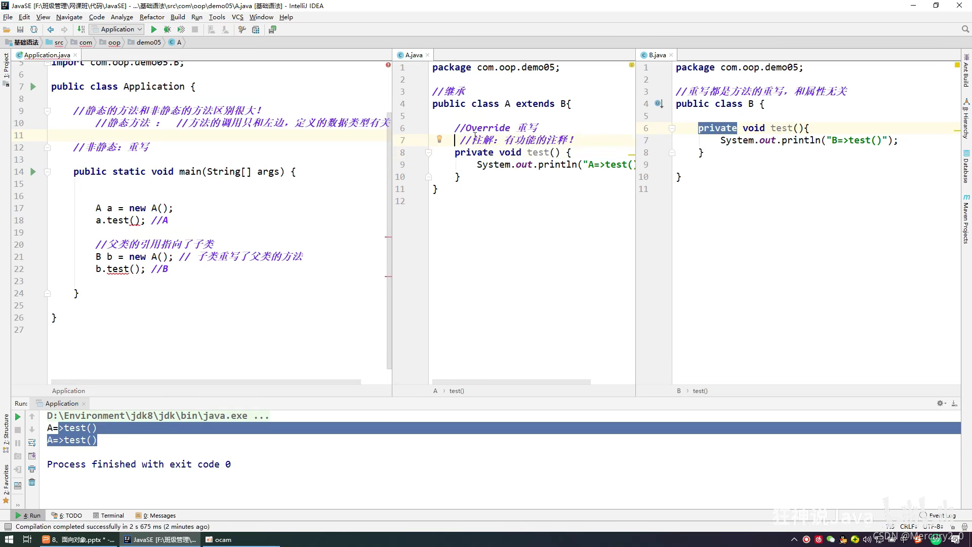
Task: Clear all Run console output with trash icon
Action: click(x=32, y=482)
